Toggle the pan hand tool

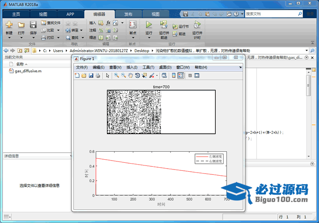130,76
